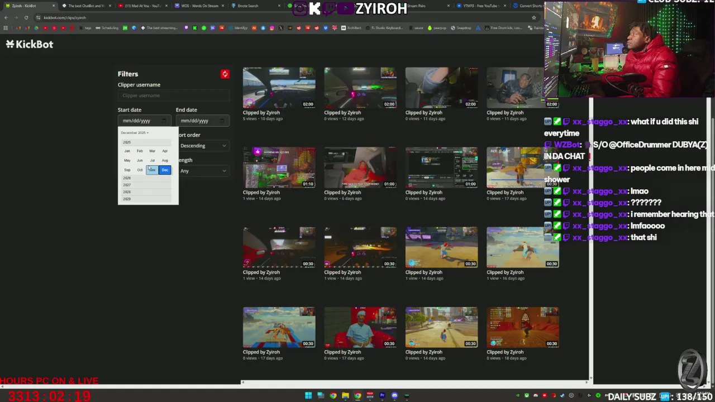Viewport: 715px width, 402px height.
Task: Open the Sort order Descending dropdown
Action: coord(203,146)
